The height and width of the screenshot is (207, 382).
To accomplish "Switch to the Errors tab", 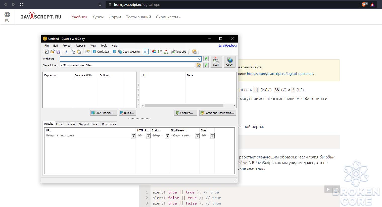I will click(x=60, y=124).
